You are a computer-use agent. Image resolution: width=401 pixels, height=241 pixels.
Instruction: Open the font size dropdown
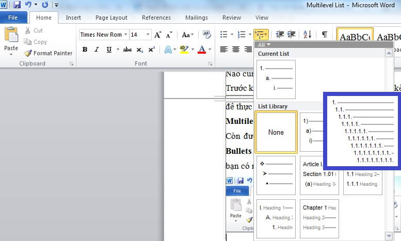(x=148, y=35)
